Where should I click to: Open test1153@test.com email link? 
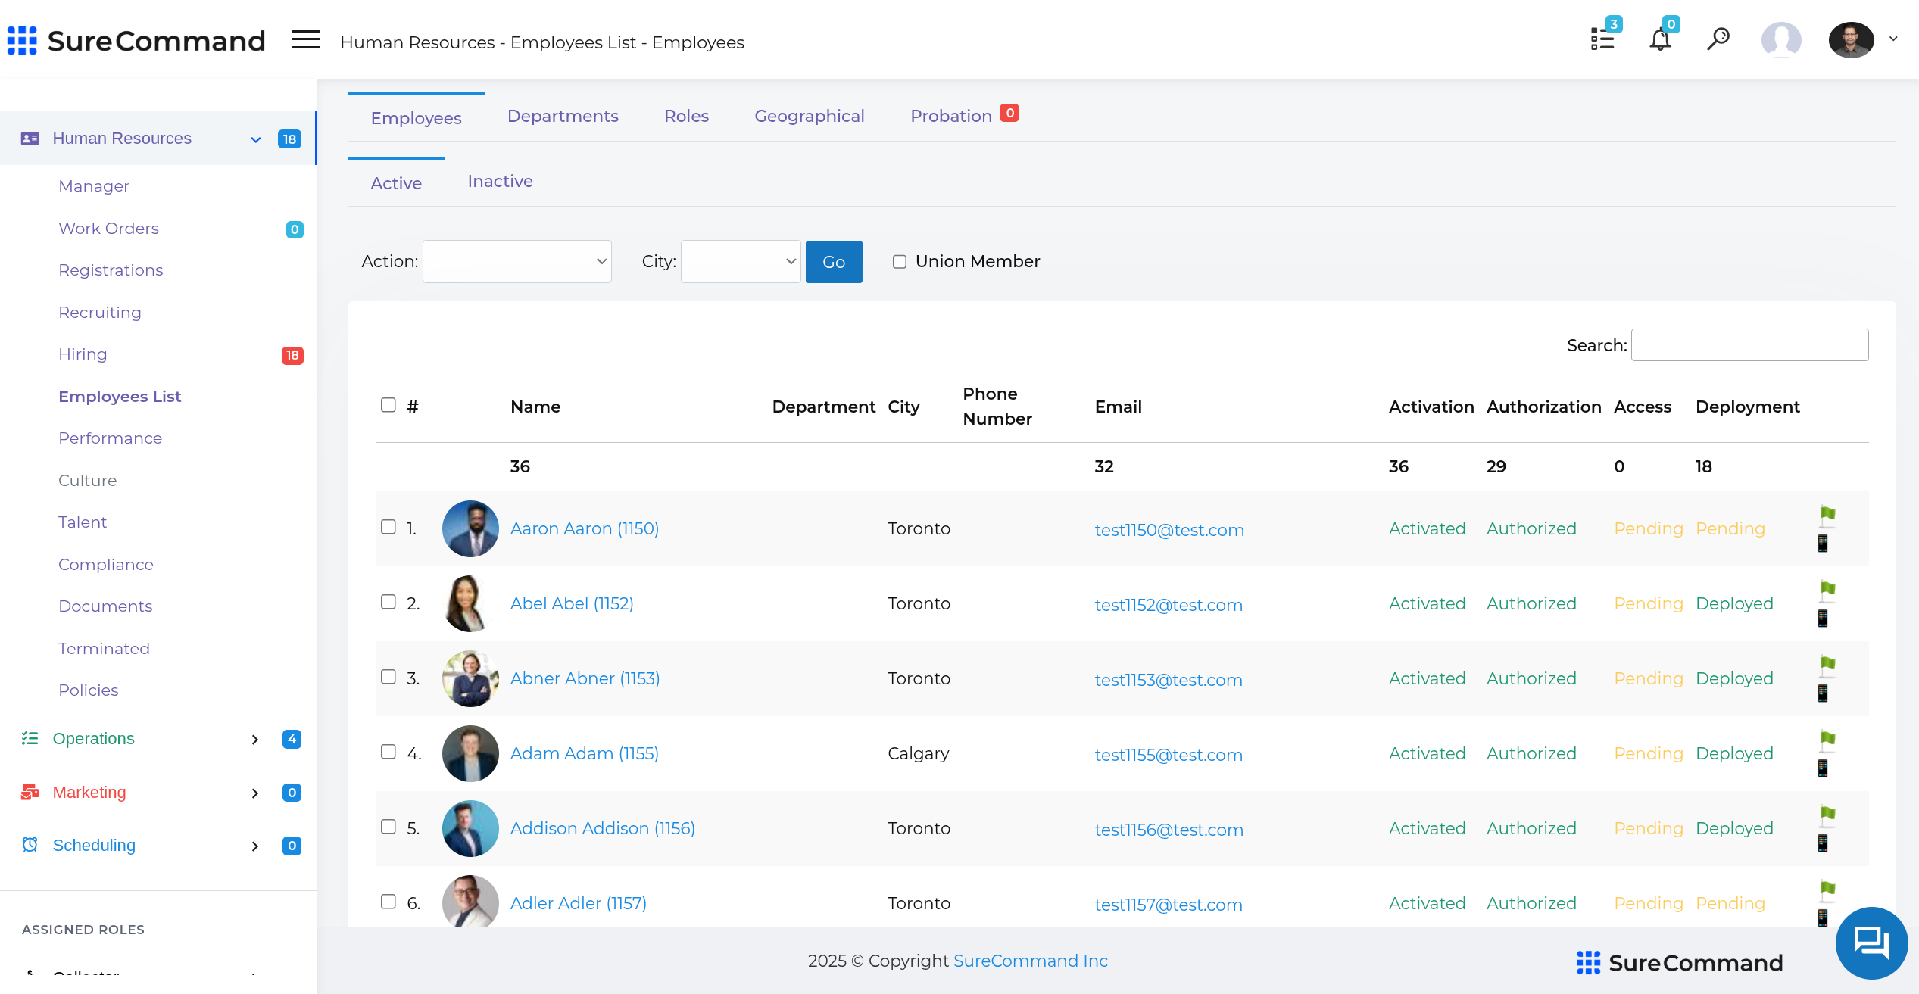pyautogui.click(x=1169, y=680)
